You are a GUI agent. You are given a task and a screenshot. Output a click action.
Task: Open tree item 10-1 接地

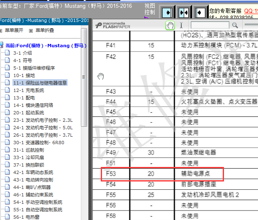click(24, 75)
